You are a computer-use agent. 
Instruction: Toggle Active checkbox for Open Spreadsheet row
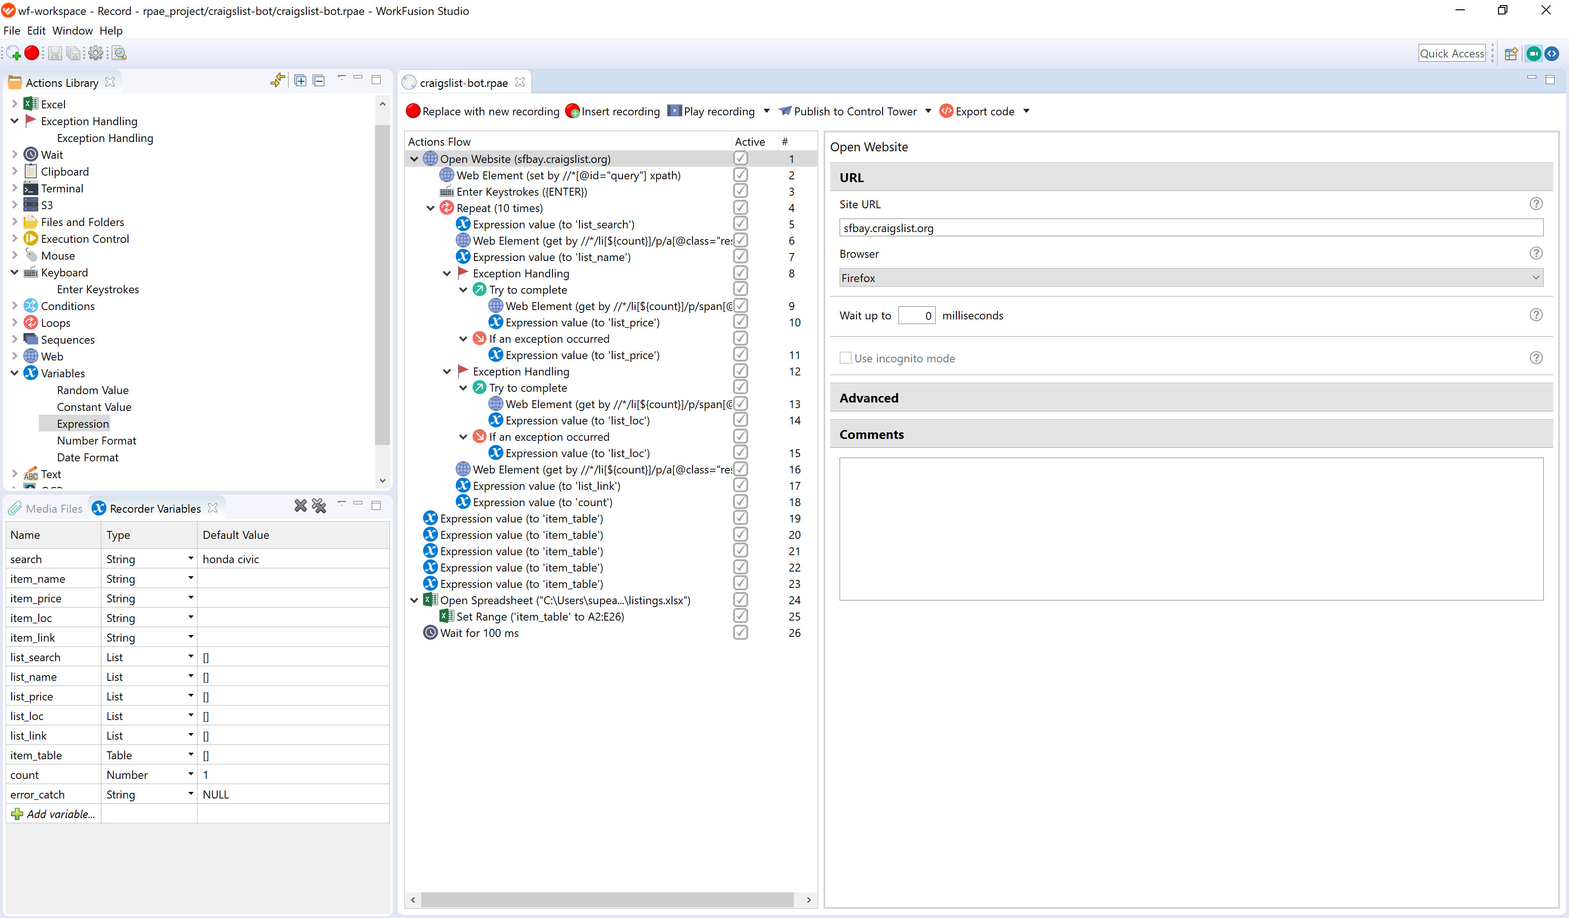(740, 600)
